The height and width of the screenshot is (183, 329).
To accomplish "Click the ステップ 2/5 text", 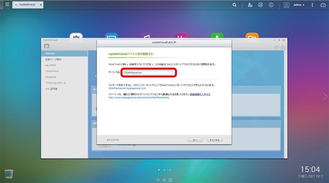I will pyautogui.click(x=113, y=140).
